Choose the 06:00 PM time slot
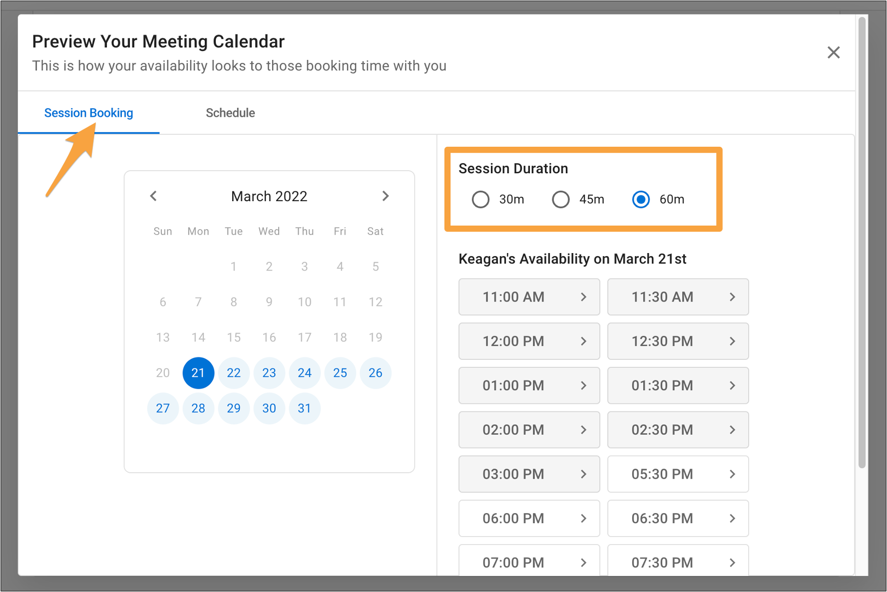This screenshot has width=887, height=592. point(529,518)
